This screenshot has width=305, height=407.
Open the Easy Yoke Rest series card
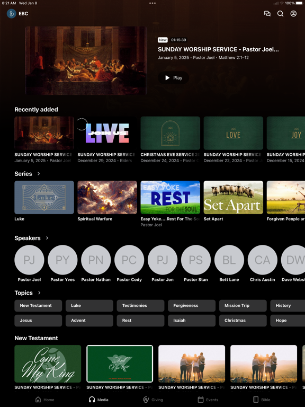tap(170, 197)
